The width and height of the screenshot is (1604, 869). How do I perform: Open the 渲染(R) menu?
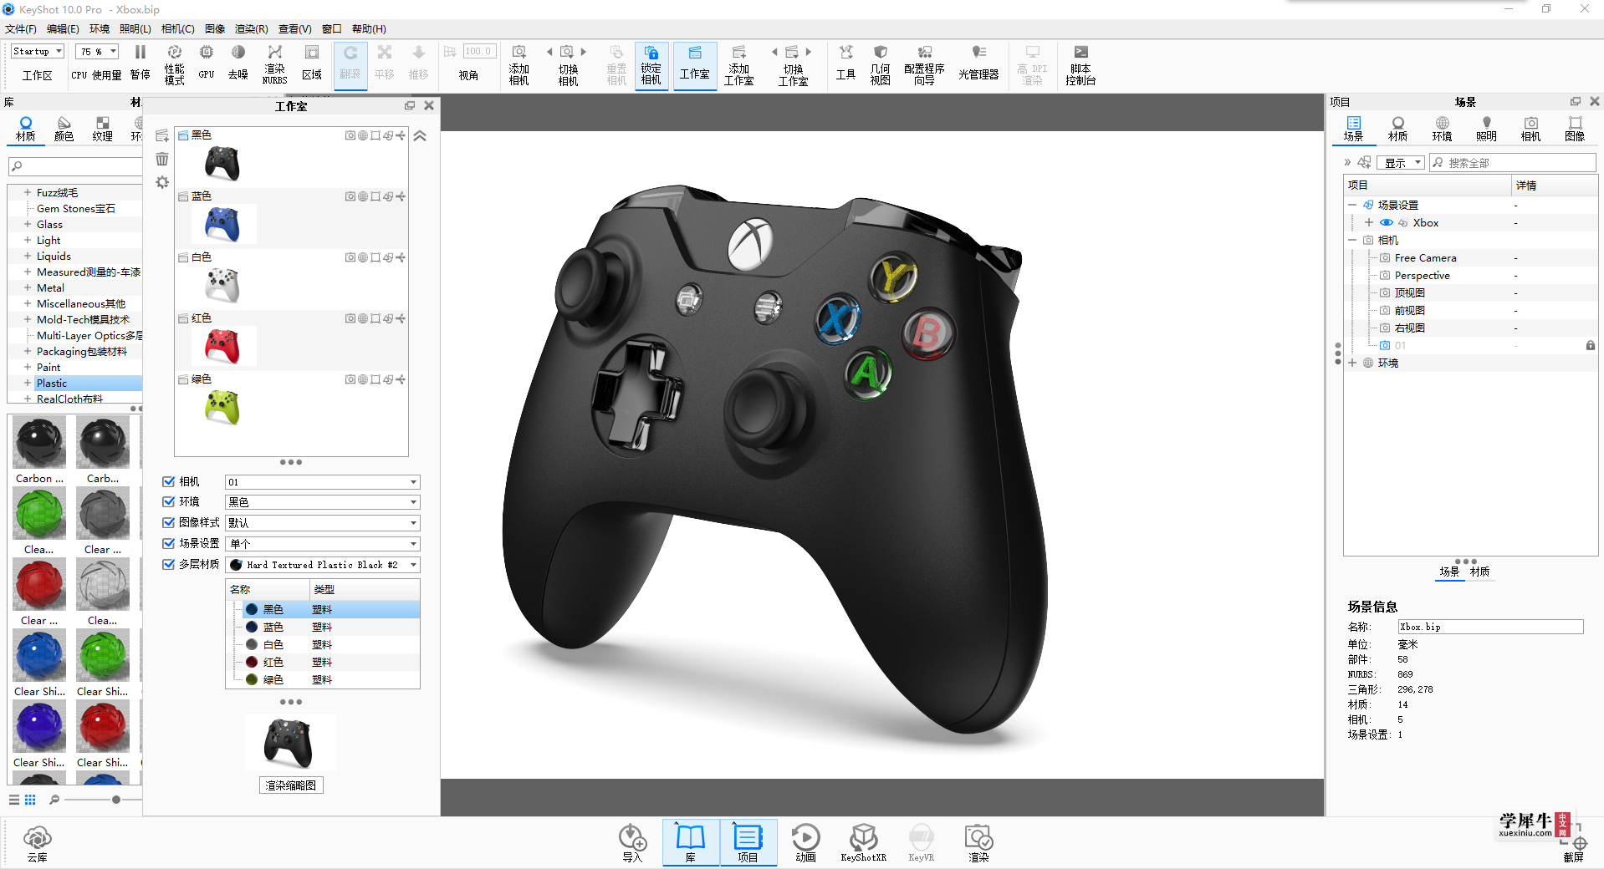pyautogui.click(x=251, y=29)
